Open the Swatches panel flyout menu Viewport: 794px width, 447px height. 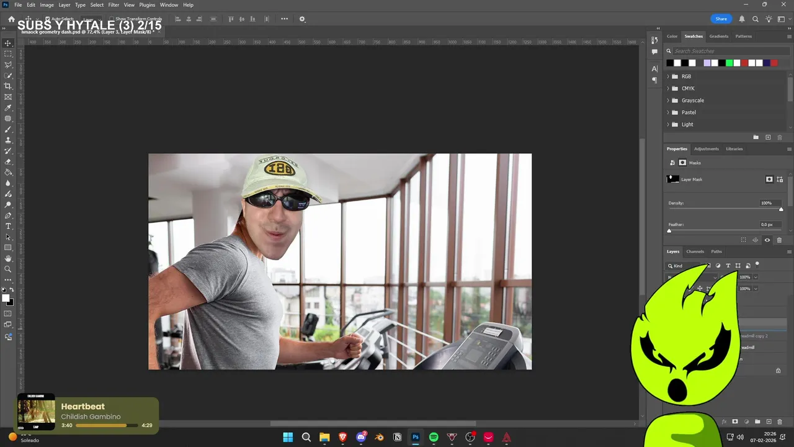click(789, 36)
